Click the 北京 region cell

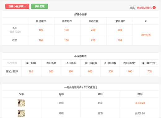[100, 103]
